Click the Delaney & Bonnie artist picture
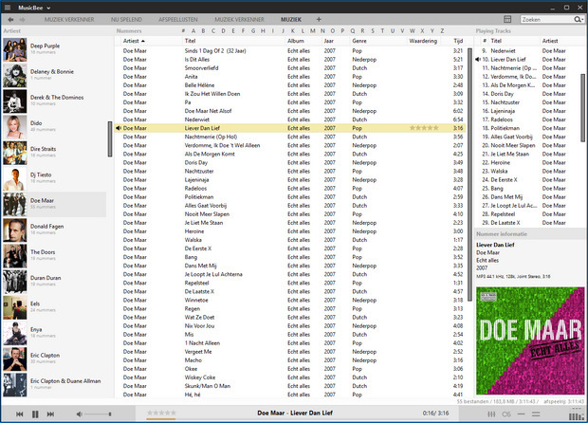588x423 pixels. click(x=15, y=75)
